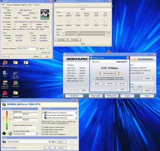Click Cancel in PowerStrip Performance profiles
Screen dimensions: 160x151
pyautogui.click(x=61, y=148)
